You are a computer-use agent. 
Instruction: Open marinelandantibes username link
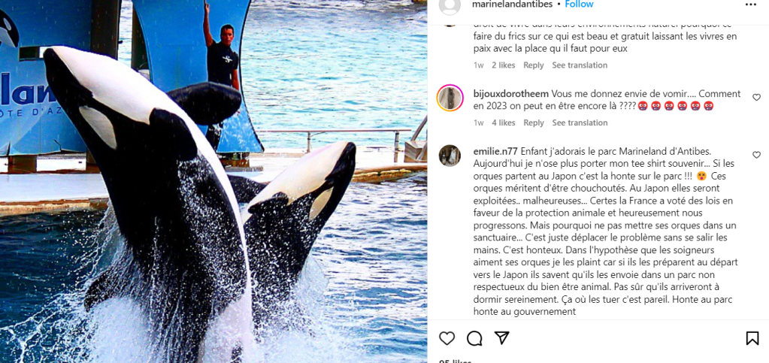tap(511, 5)
